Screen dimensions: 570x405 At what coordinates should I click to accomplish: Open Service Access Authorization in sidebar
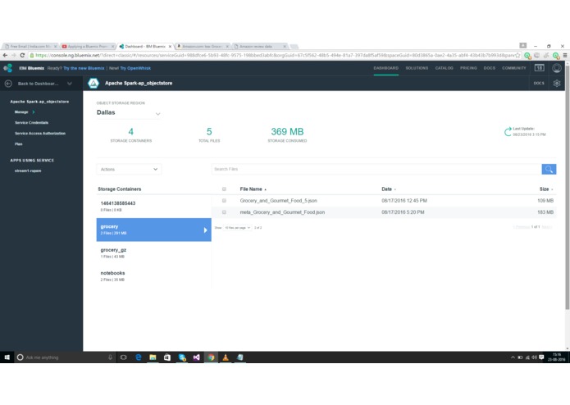click(x=40, y=134)
